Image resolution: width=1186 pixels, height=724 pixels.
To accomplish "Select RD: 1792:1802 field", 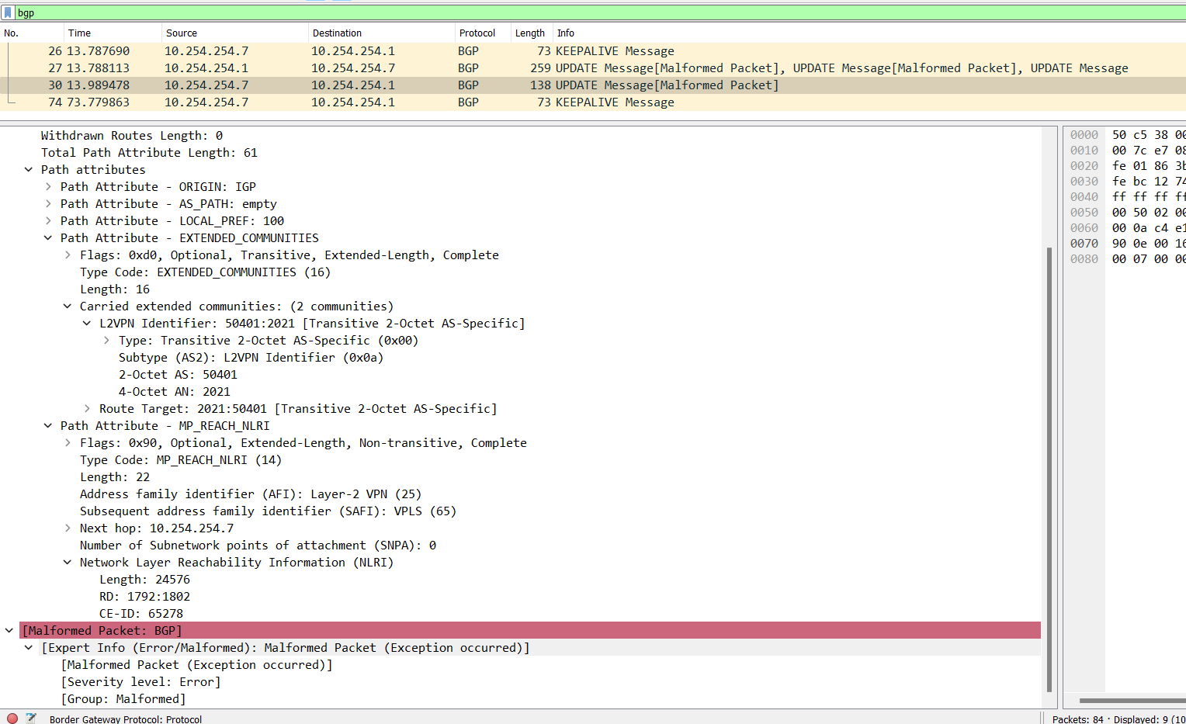I will point(144,597).
